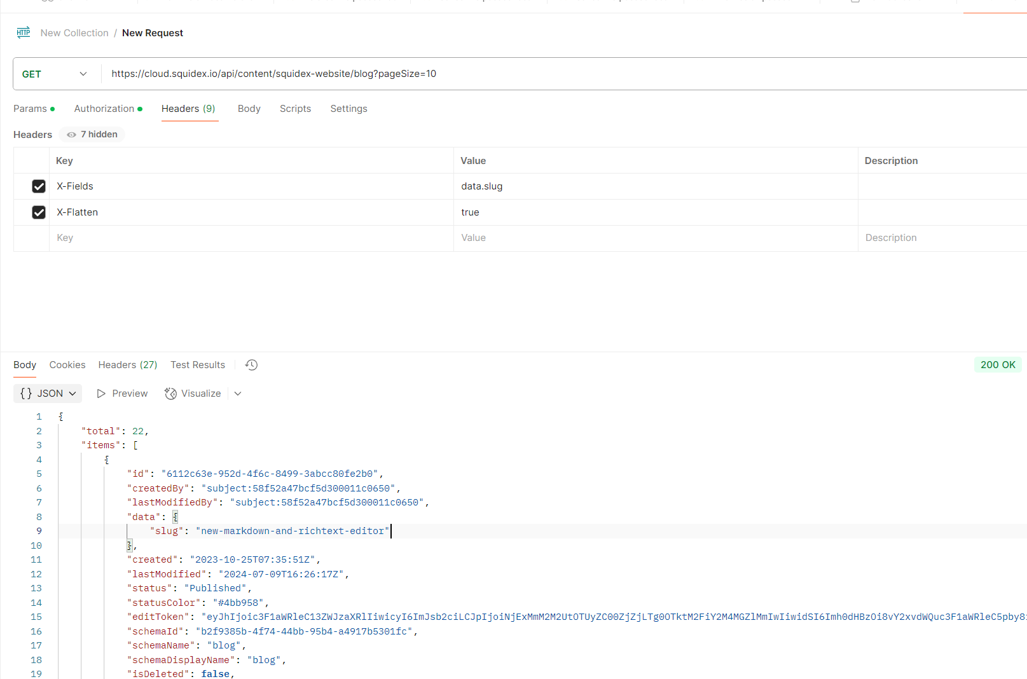Screen dimensions: 1027x679
Task: Uncheck the X-Flatten header checkbox
Action: click(39, 212)
